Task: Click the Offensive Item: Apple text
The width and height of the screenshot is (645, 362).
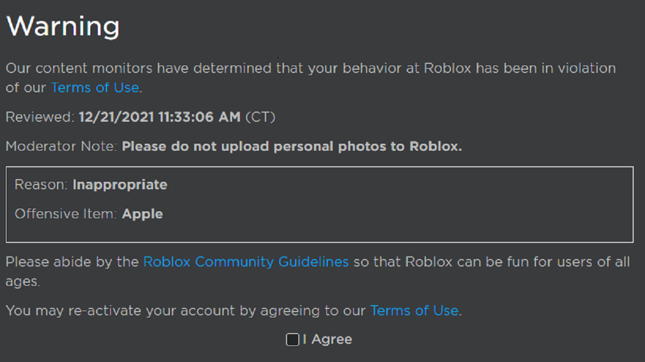Action: 88,213
